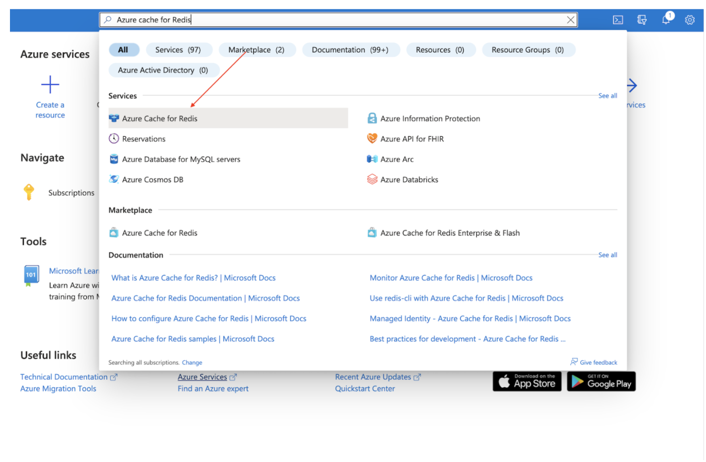Image resolution: width=706 pixels, height=462 pixels.
Task: Click the Azure Databricks icon
Action: [x=372, y=179]
